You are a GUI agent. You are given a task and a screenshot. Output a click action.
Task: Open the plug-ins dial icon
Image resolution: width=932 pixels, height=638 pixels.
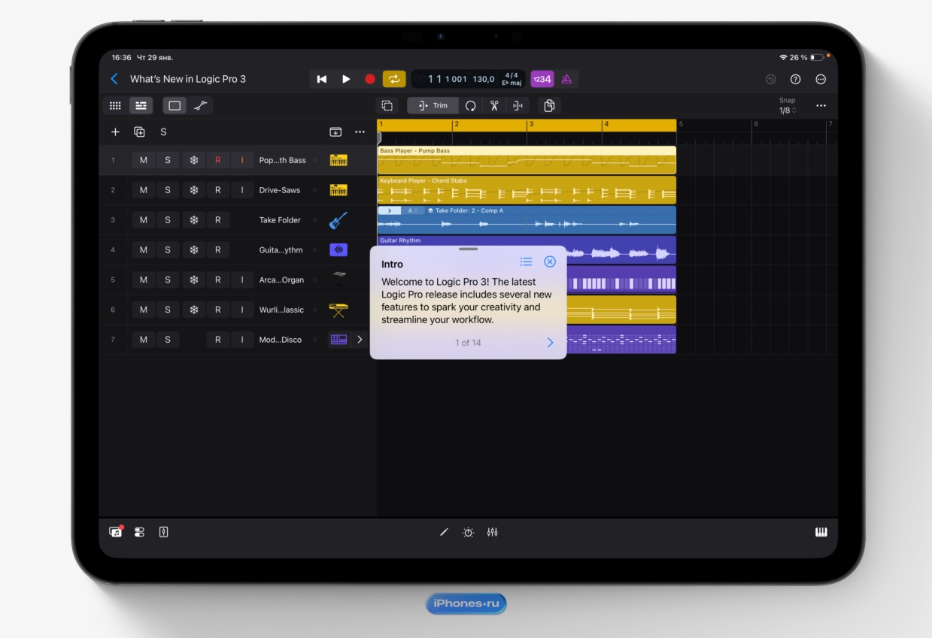click(468, 532)
